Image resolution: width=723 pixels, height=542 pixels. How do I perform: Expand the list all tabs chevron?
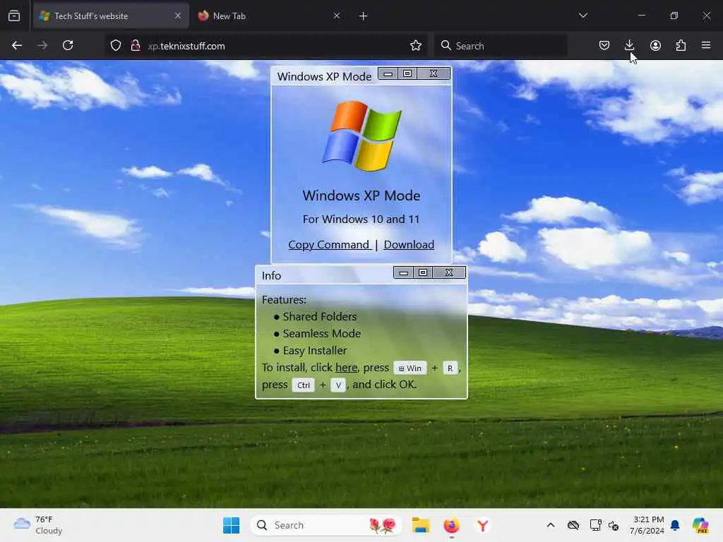click(582, 16)
